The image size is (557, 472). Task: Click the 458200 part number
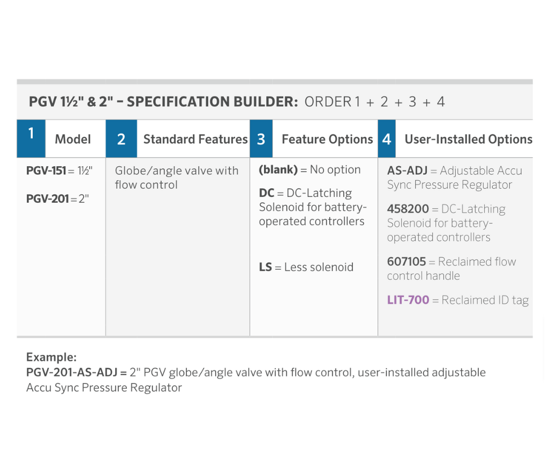408,209
